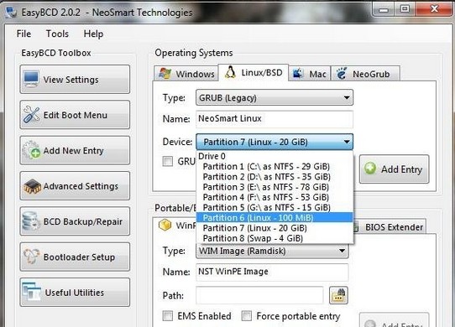Select the Linux/BSD tab
Viewport: 455px width, 327px height.
(254, 72)
